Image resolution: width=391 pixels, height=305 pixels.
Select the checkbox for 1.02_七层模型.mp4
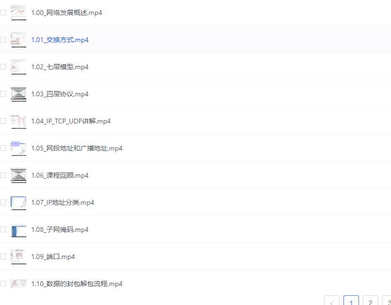3,67
